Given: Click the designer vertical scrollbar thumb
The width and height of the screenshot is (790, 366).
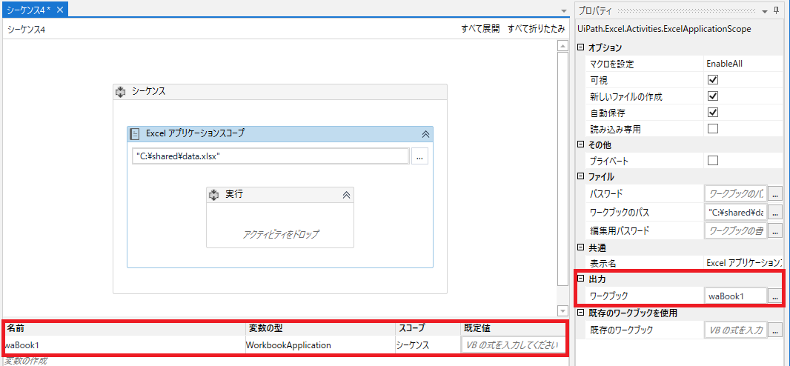Looking at the screenshot, I should pyautogui.click(x=562, y=167).
